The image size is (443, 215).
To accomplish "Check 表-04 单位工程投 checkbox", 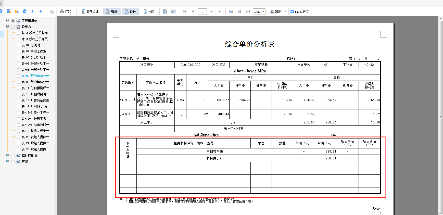I will pos(18,51).
